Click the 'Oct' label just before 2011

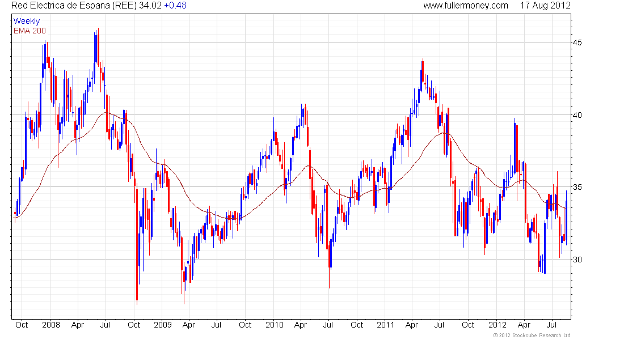[357, 325]
